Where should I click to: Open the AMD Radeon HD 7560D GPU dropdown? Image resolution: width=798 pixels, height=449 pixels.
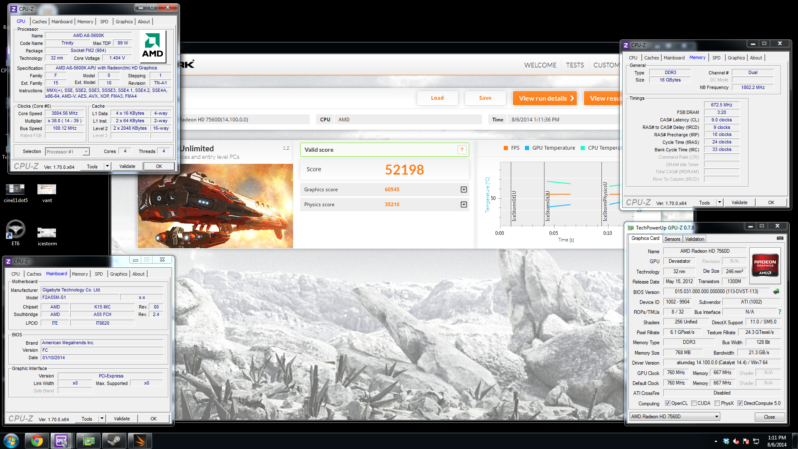tap(675, 417)
